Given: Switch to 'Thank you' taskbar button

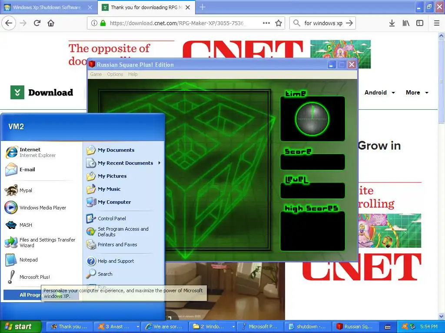Looking at the screenshot, I should tap(69, 326).
